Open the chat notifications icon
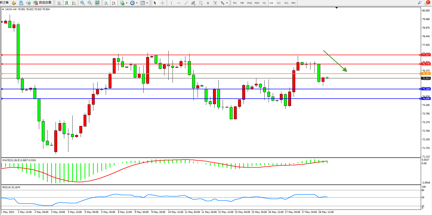This screenshot has height=215, width=432. coord(427,3)
